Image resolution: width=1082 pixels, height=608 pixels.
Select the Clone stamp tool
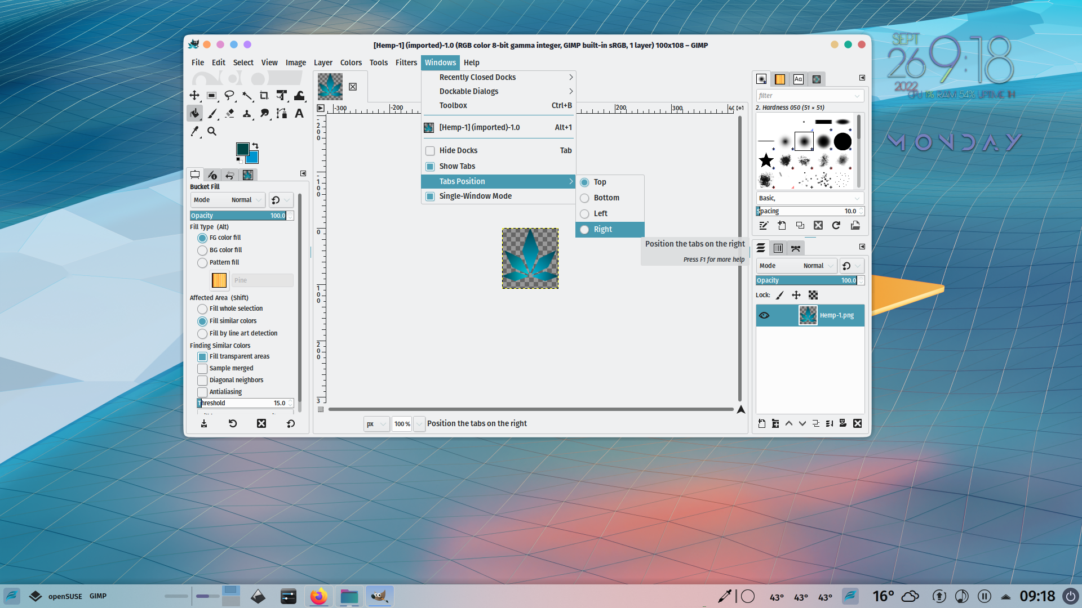pyautogui.click(x=247, y=113)
